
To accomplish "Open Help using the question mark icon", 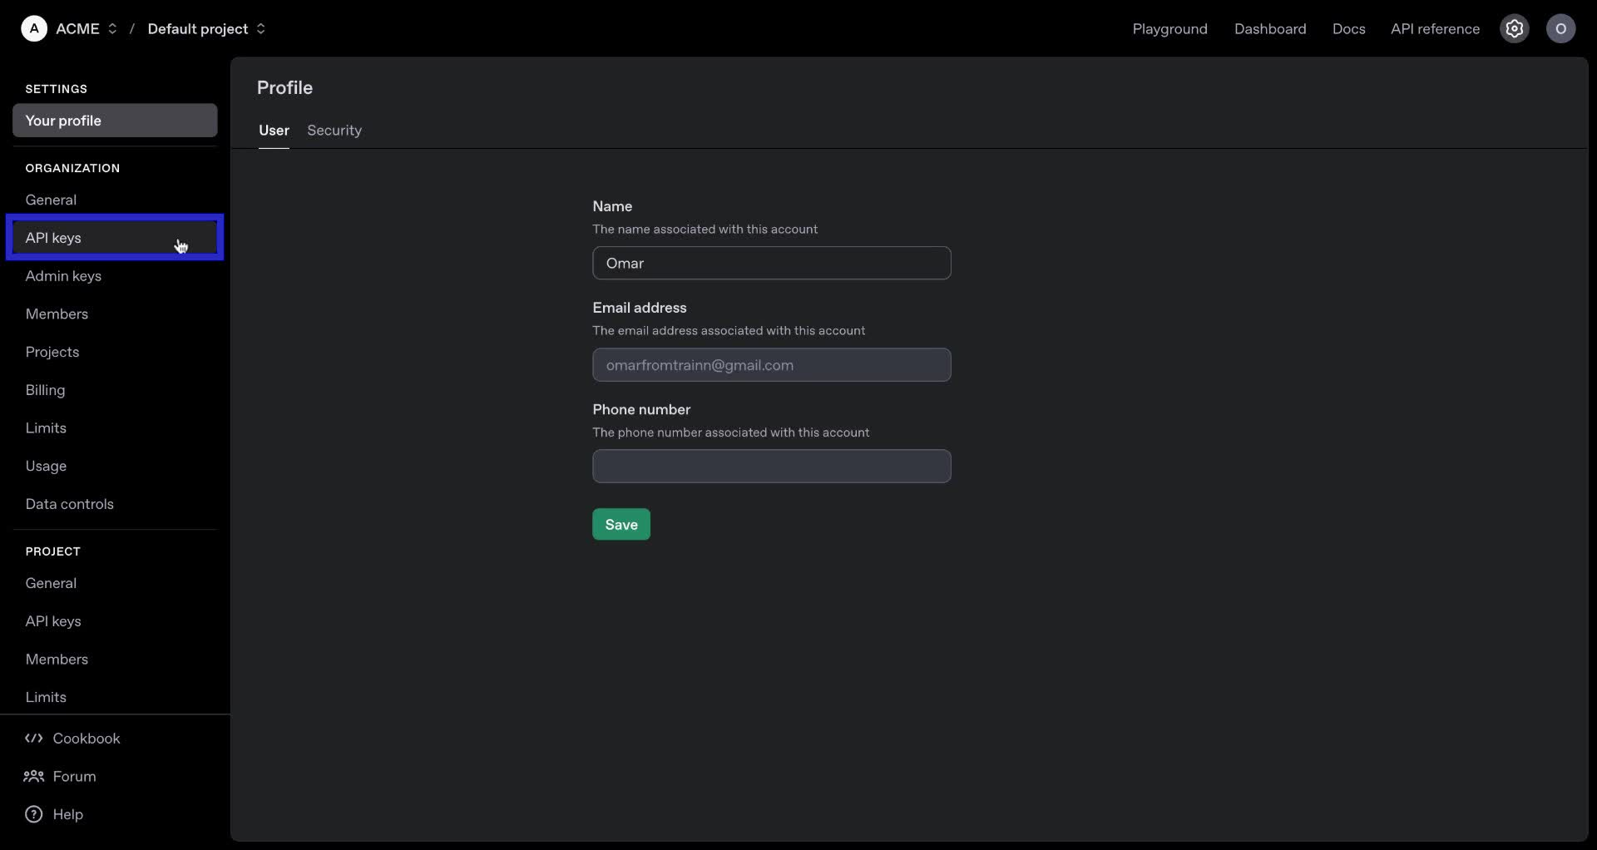I will [32, 814].
